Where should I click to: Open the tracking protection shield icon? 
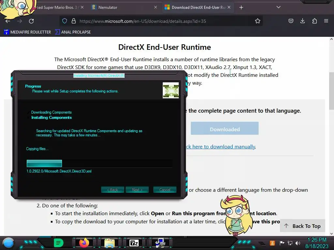coord(65,21)
